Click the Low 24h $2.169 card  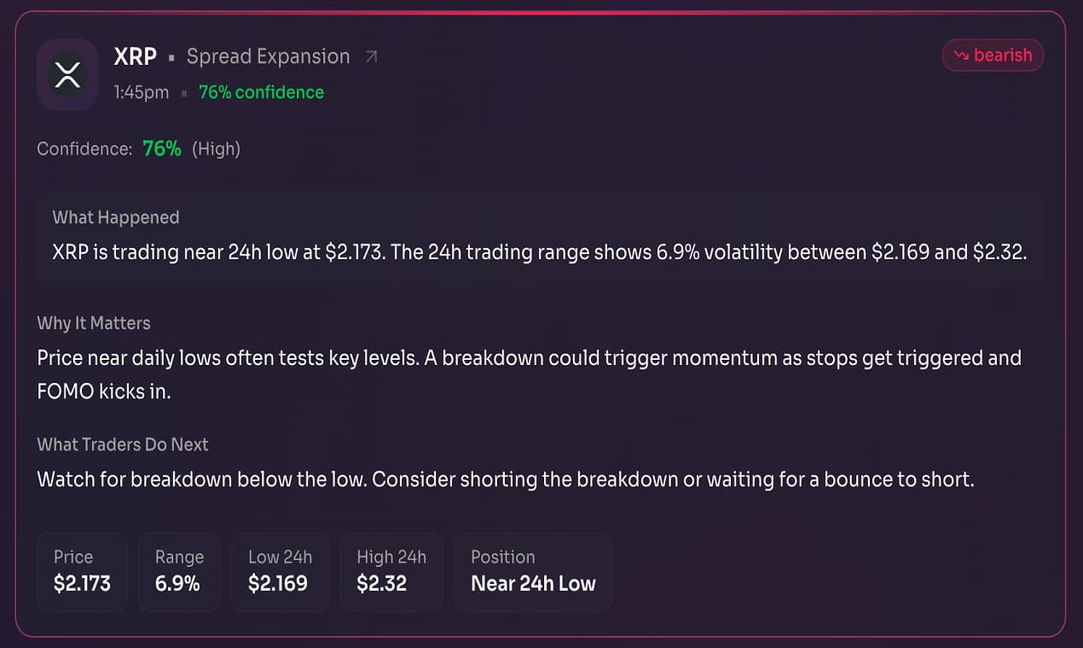coord(280,571)
